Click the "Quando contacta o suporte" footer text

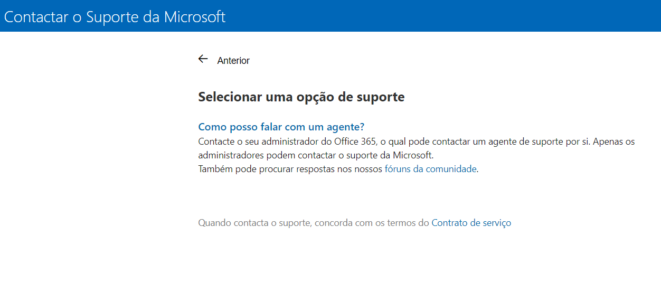click(x=254, y=223)
